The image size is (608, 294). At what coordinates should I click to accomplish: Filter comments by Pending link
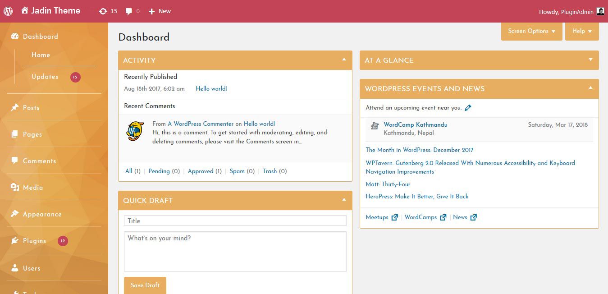point(159,171)
